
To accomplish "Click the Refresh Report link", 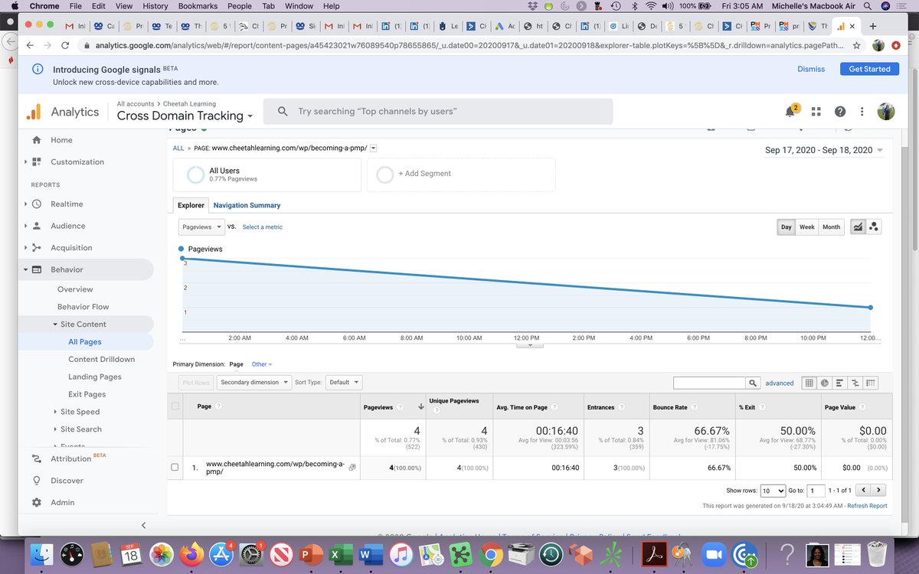I will pyautogui.click(x=867, y=506).
